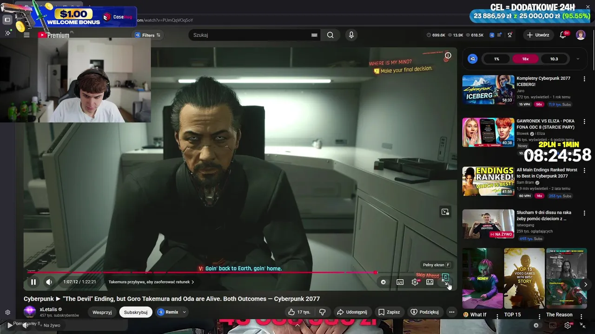Open the Słucham 9 dni dissu live video
Screen dimensions: 595x334
pos(488,224)
